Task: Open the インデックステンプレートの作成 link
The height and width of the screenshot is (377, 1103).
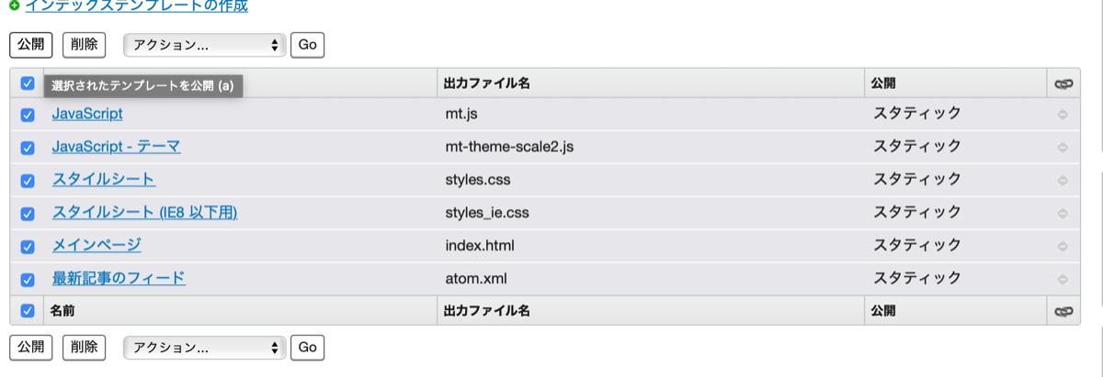Action: (x=136, y=6)
